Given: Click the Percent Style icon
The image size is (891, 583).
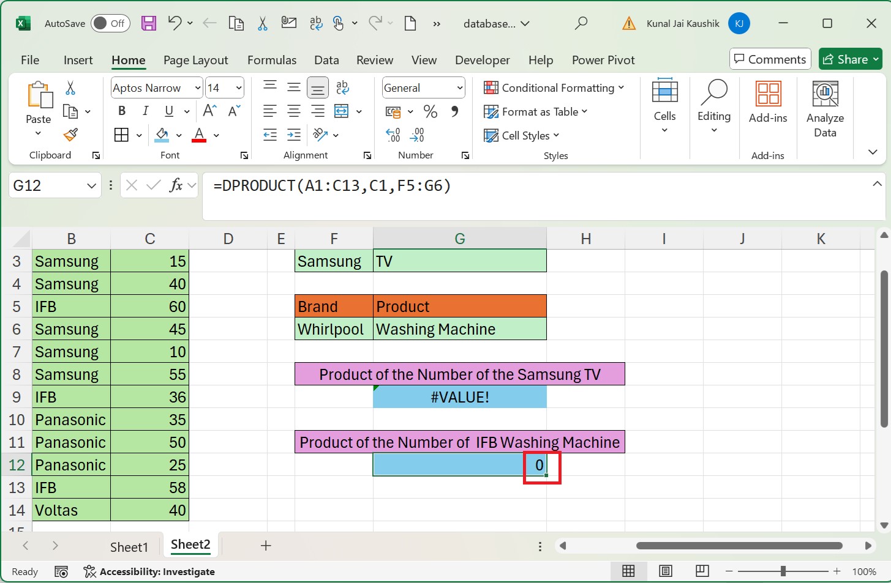Looking at the screenshot, I should click(430, 111).
